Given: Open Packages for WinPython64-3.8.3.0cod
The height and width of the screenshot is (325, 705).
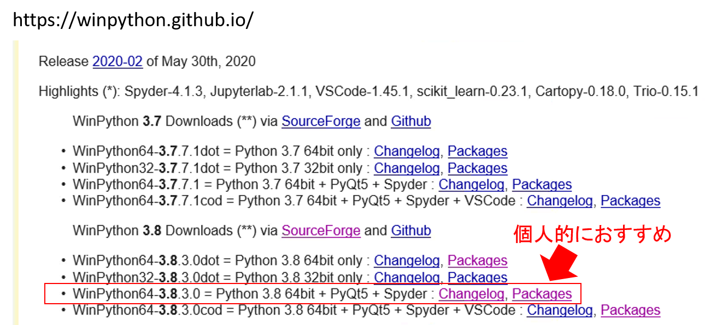Looking at the screenshot, I should (x=631, y=310).
